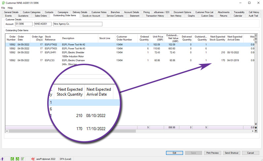Click the application icon in the title bar
This screenshot has height=161, width=263.
(x=3, y=3)
